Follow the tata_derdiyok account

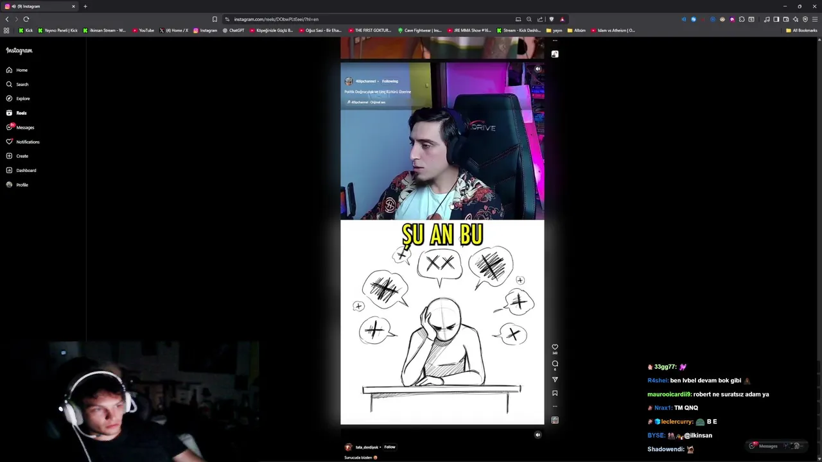tap(390, 447)
